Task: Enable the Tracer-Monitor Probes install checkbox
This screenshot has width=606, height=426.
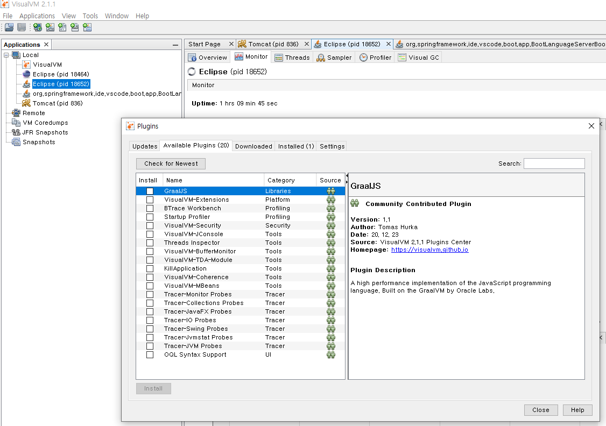Action: pyautogui.click(x=150, y=294)
